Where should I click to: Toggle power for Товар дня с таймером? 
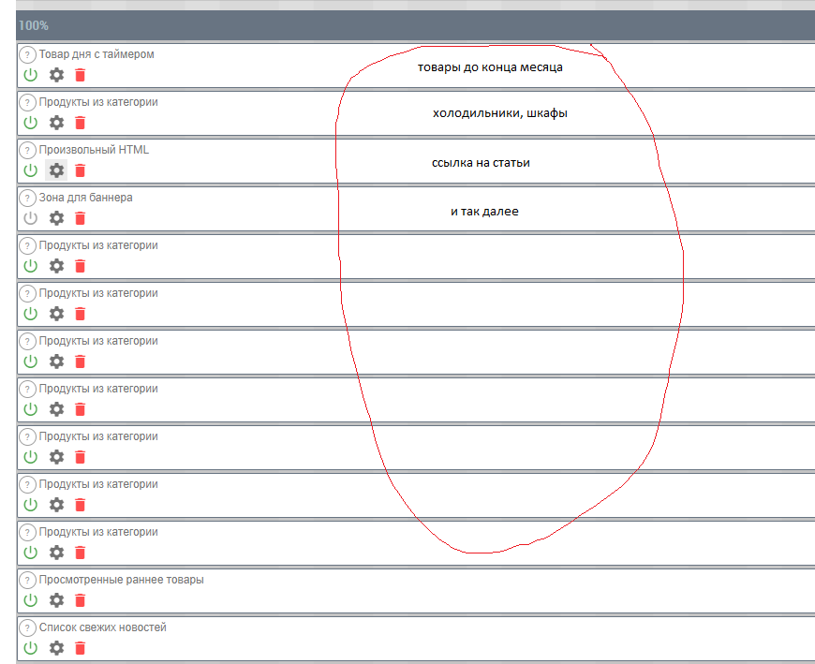[x=30, y=75]
